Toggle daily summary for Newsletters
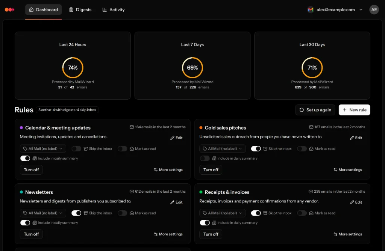Screen dimensions: 385x251 [25, 223]
